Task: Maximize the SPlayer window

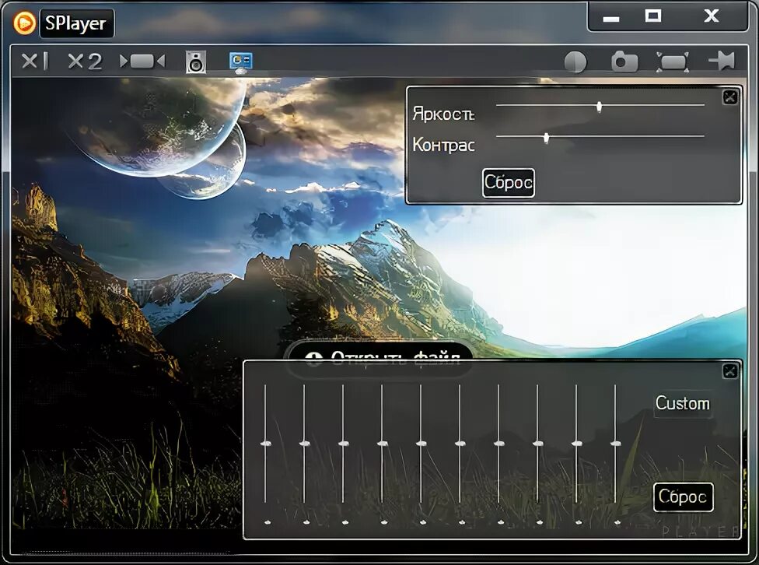Action: pyautogui.click(x=653, y=16)
